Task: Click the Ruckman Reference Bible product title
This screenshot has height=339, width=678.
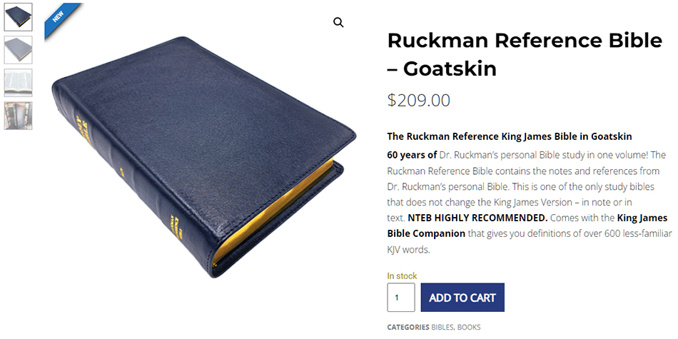Action: 525,54
